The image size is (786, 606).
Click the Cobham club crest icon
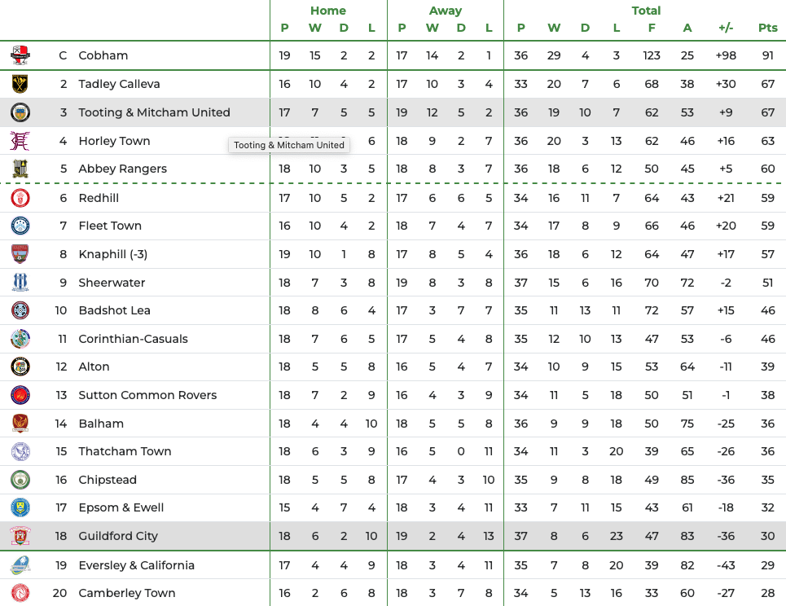[x=20, y=55]
